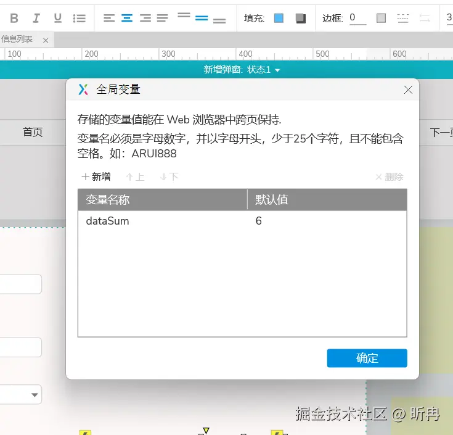Click 新增 to add a variable
This screenshot has width=453, height=435.
tap(96, 176)
